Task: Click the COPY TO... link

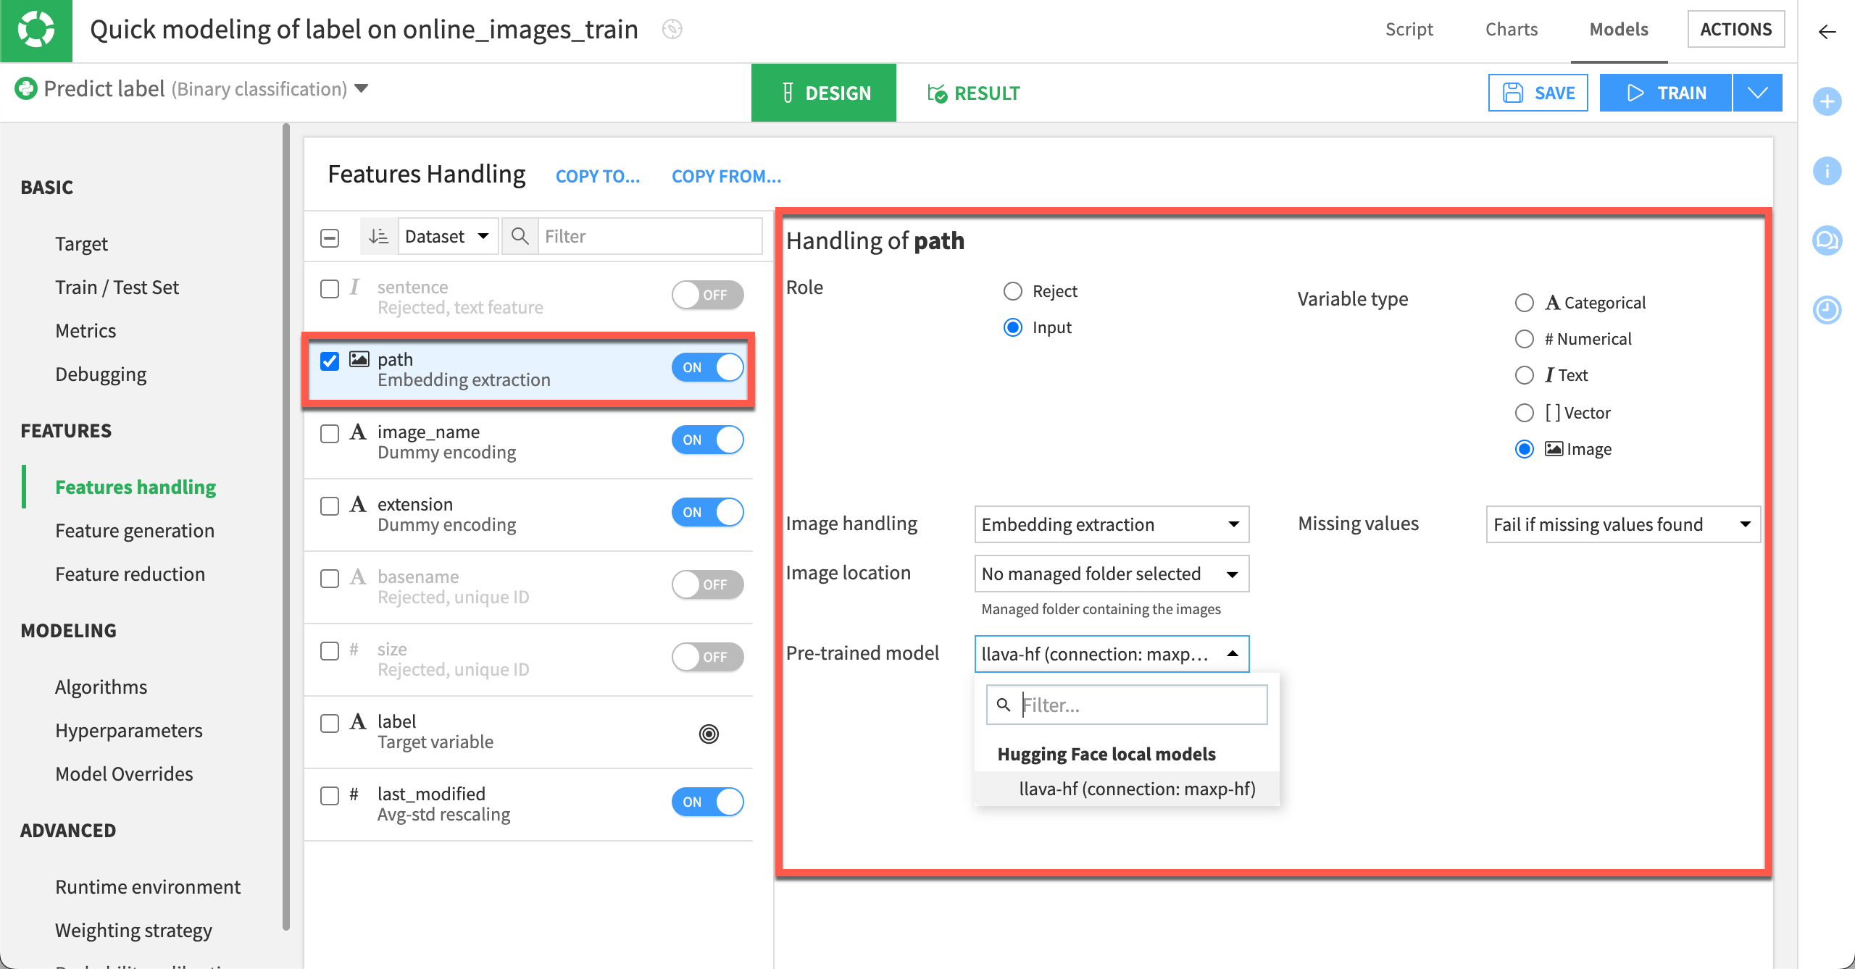Action: (x=598, y=175)
